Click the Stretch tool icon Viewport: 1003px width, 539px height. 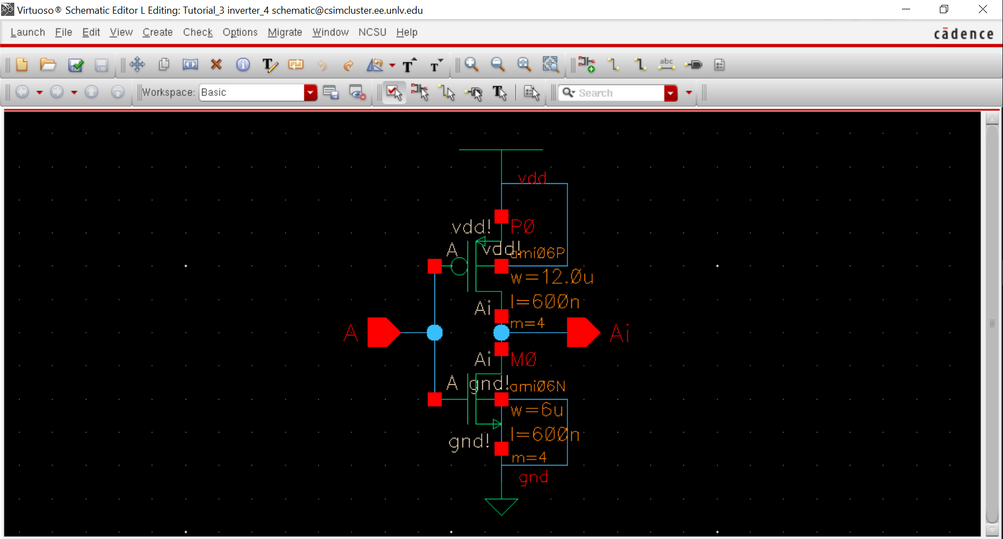click(x=190, y=65)
